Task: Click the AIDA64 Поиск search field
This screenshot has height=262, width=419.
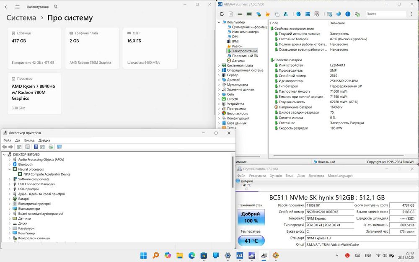Action: click(x=385, y=14)
